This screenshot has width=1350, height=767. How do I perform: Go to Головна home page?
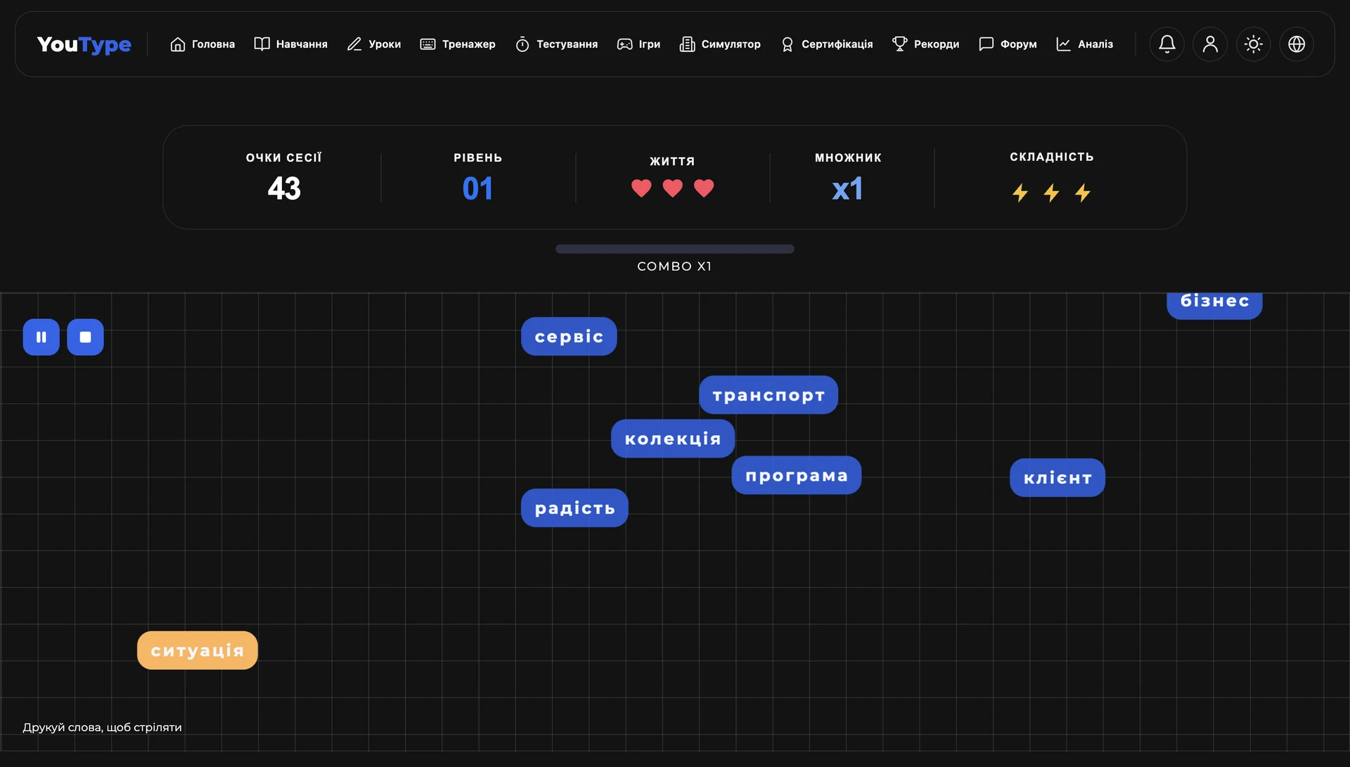point(202,44)
